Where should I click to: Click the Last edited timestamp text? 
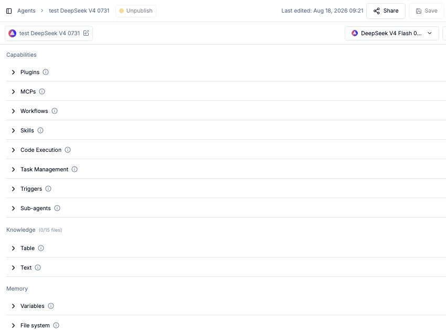click(x=322, y=11)
